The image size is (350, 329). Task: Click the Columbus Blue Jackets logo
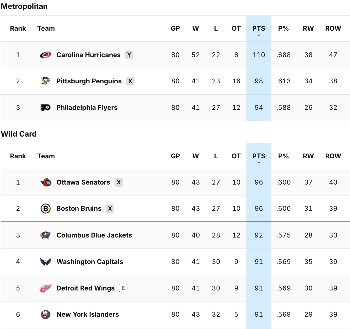click(x=46, y=235)
